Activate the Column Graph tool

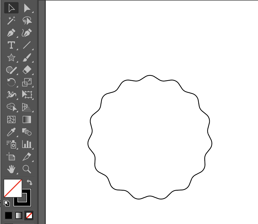point(27,144)
